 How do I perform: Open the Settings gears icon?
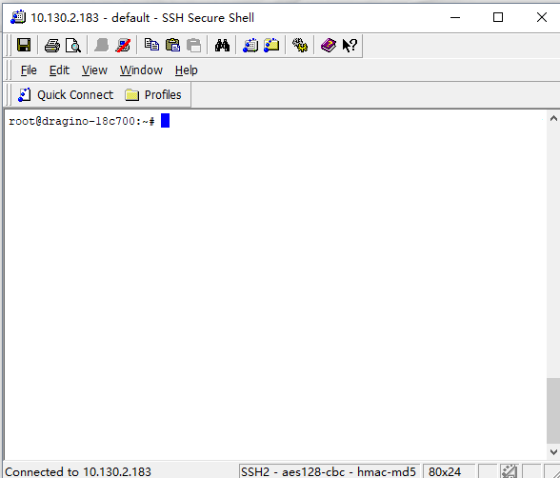point(300,46)
